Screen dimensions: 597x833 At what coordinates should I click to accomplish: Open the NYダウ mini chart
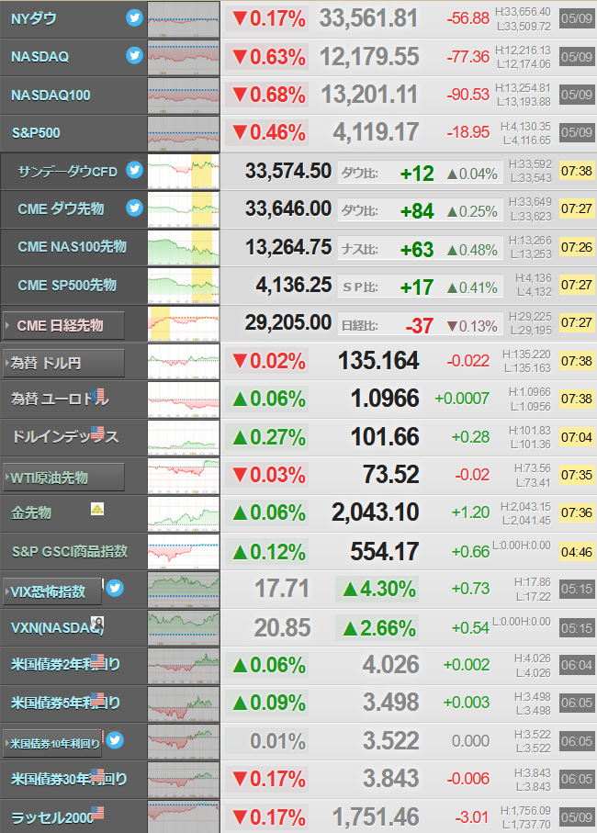tap(184, 19)
